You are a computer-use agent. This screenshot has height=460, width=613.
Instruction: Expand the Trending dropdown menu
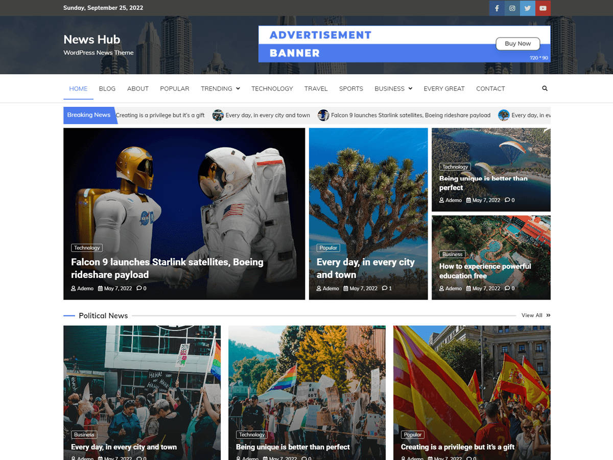(x=238, y=88)
